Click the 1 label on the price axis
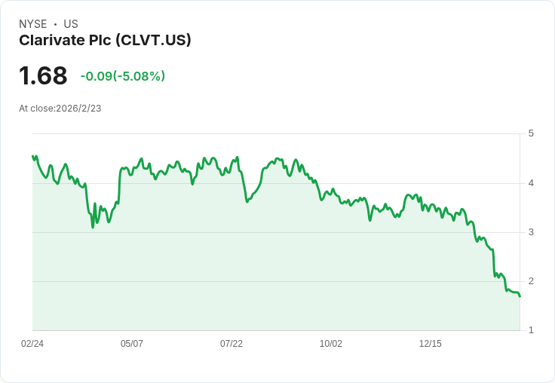Viewport: 555px width, 383px height. (531, 330)
